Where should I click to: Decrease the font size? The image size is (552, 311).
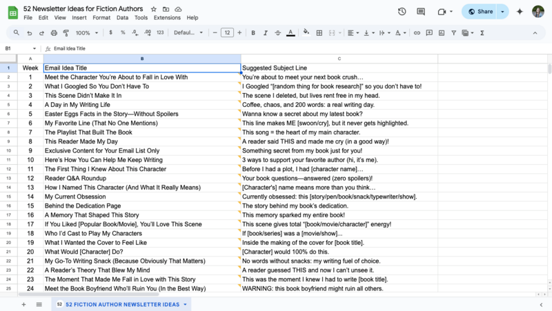pos(215,32)
